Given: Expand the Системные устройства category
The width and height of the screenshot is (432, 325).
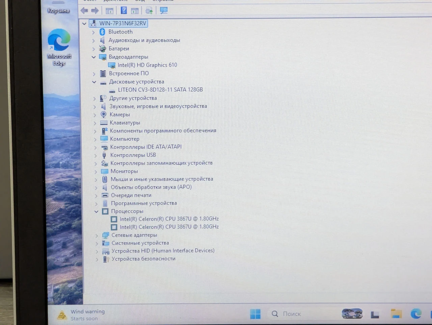Looking at the screenshot, I should [x=97, y=243].
